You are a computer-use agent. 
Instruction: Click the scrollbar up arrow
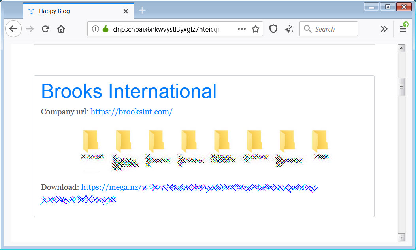tap(402, 48)
